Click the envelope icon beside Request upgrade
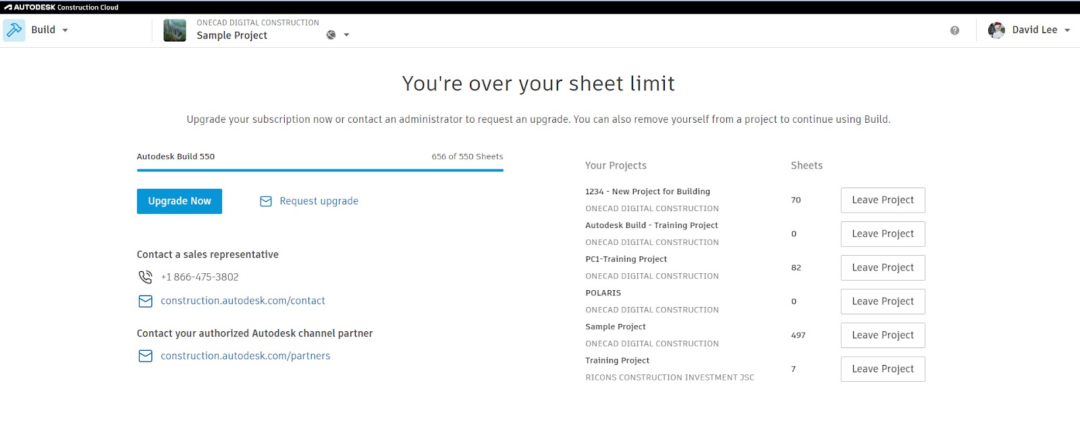1080x423 pixels. pyautogui.click(x=266, y=202)
